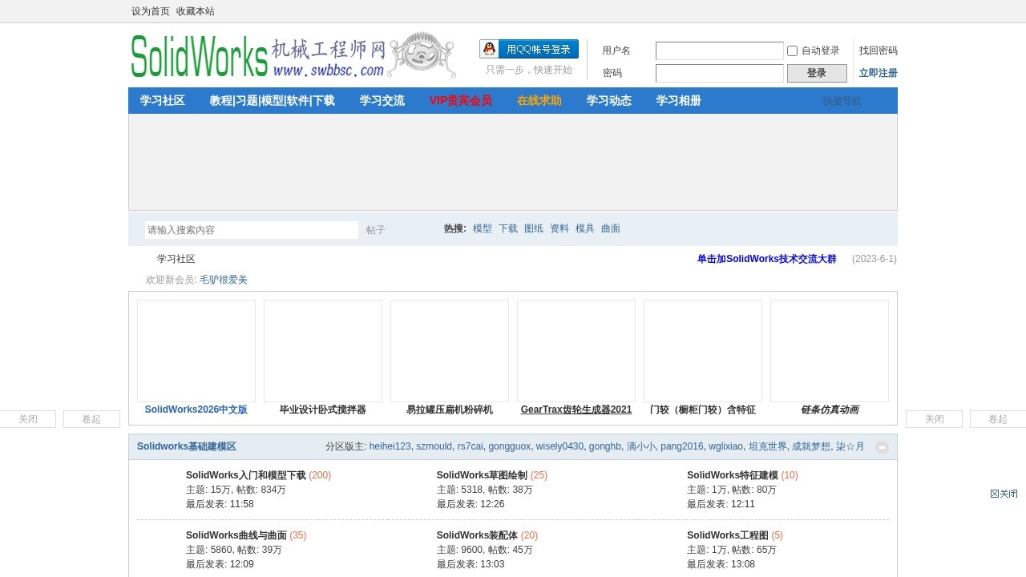The width and height of the screenshot is (1026, 577).
Task: Click the 立即注册 register link
Action: 878,73
